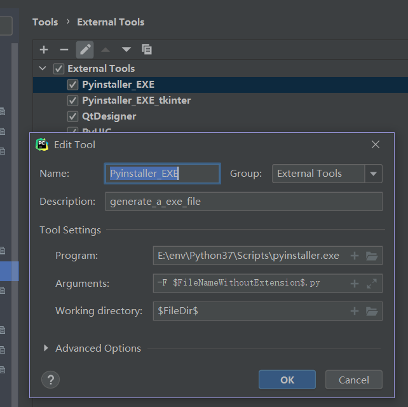Image resolution: width=408 pixels, height=407 pixels.
Task: Collapse the External Tools tree node
Action: pos(43,69)
